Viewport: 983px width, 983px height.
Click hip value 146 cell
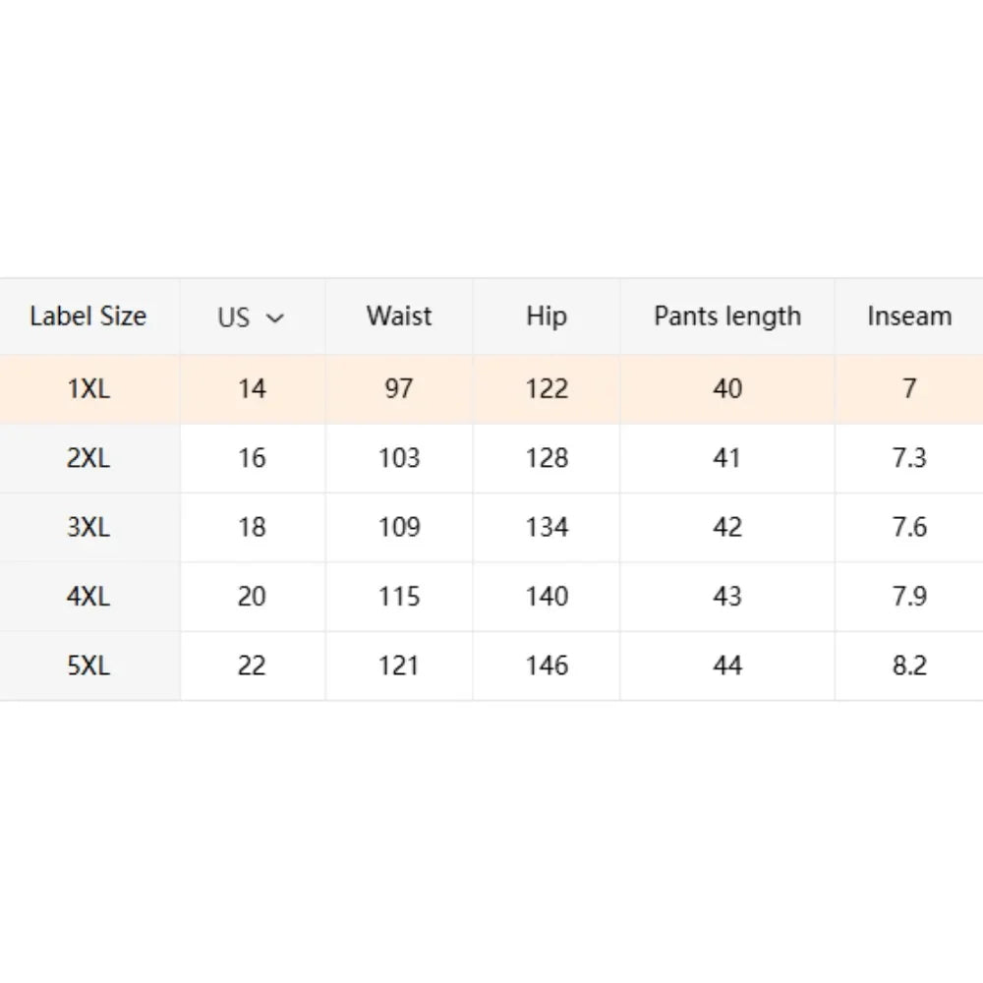pyautogui.click(x=547, y=665)
